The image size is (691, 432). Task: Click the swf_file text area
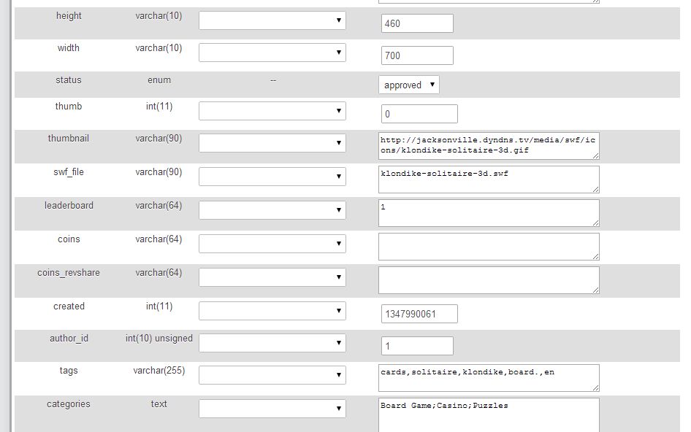point(488,179)
